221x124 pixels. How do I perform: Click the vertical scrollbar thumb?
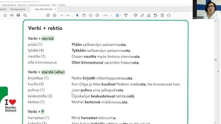pyautogui.click(x=215, y=60)
